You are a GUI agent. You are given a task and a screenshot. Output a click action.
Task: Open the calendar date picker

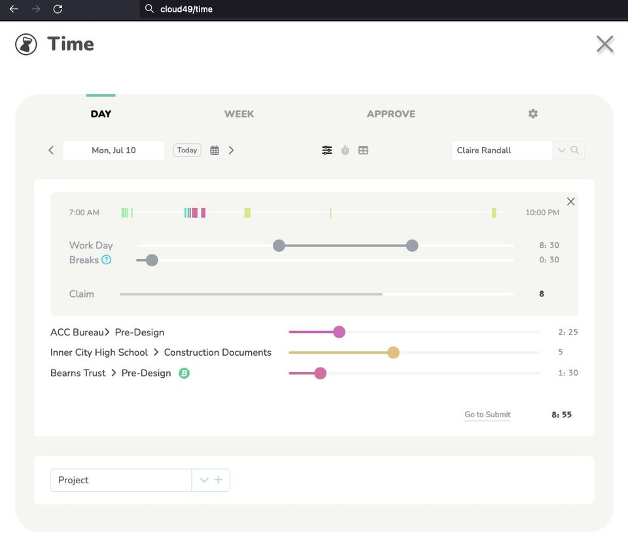215,150
